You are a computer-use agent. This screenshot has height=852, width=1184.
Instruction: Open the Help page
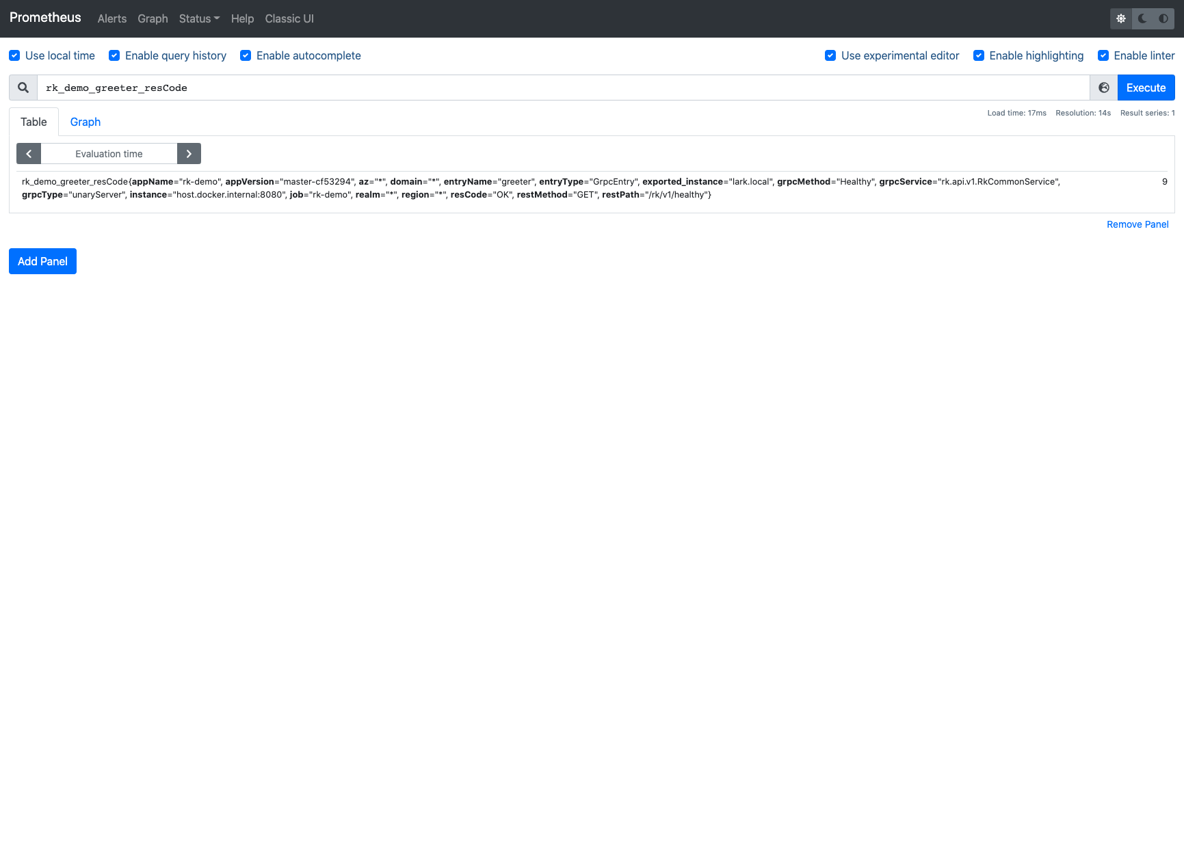tap(242, 18)
